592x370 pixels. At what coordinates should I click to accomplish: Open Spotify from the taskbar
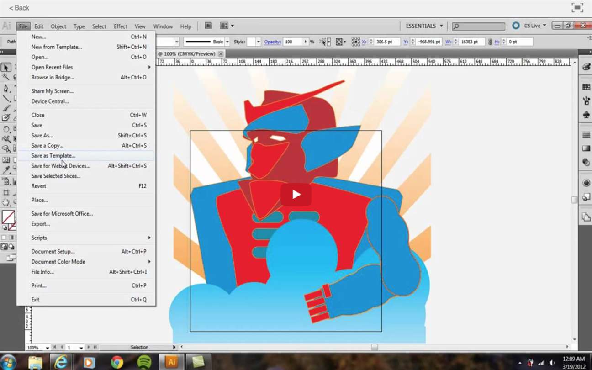click(144, 362)
